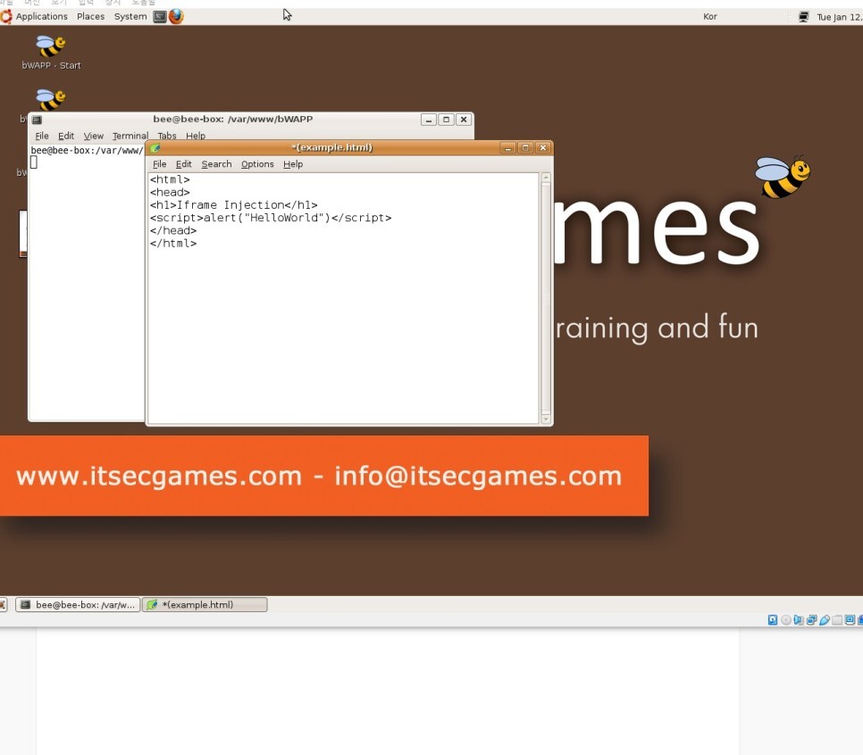Minimize the terminal window
Screen dimensions: 863x755
click(x=429, y=120)
